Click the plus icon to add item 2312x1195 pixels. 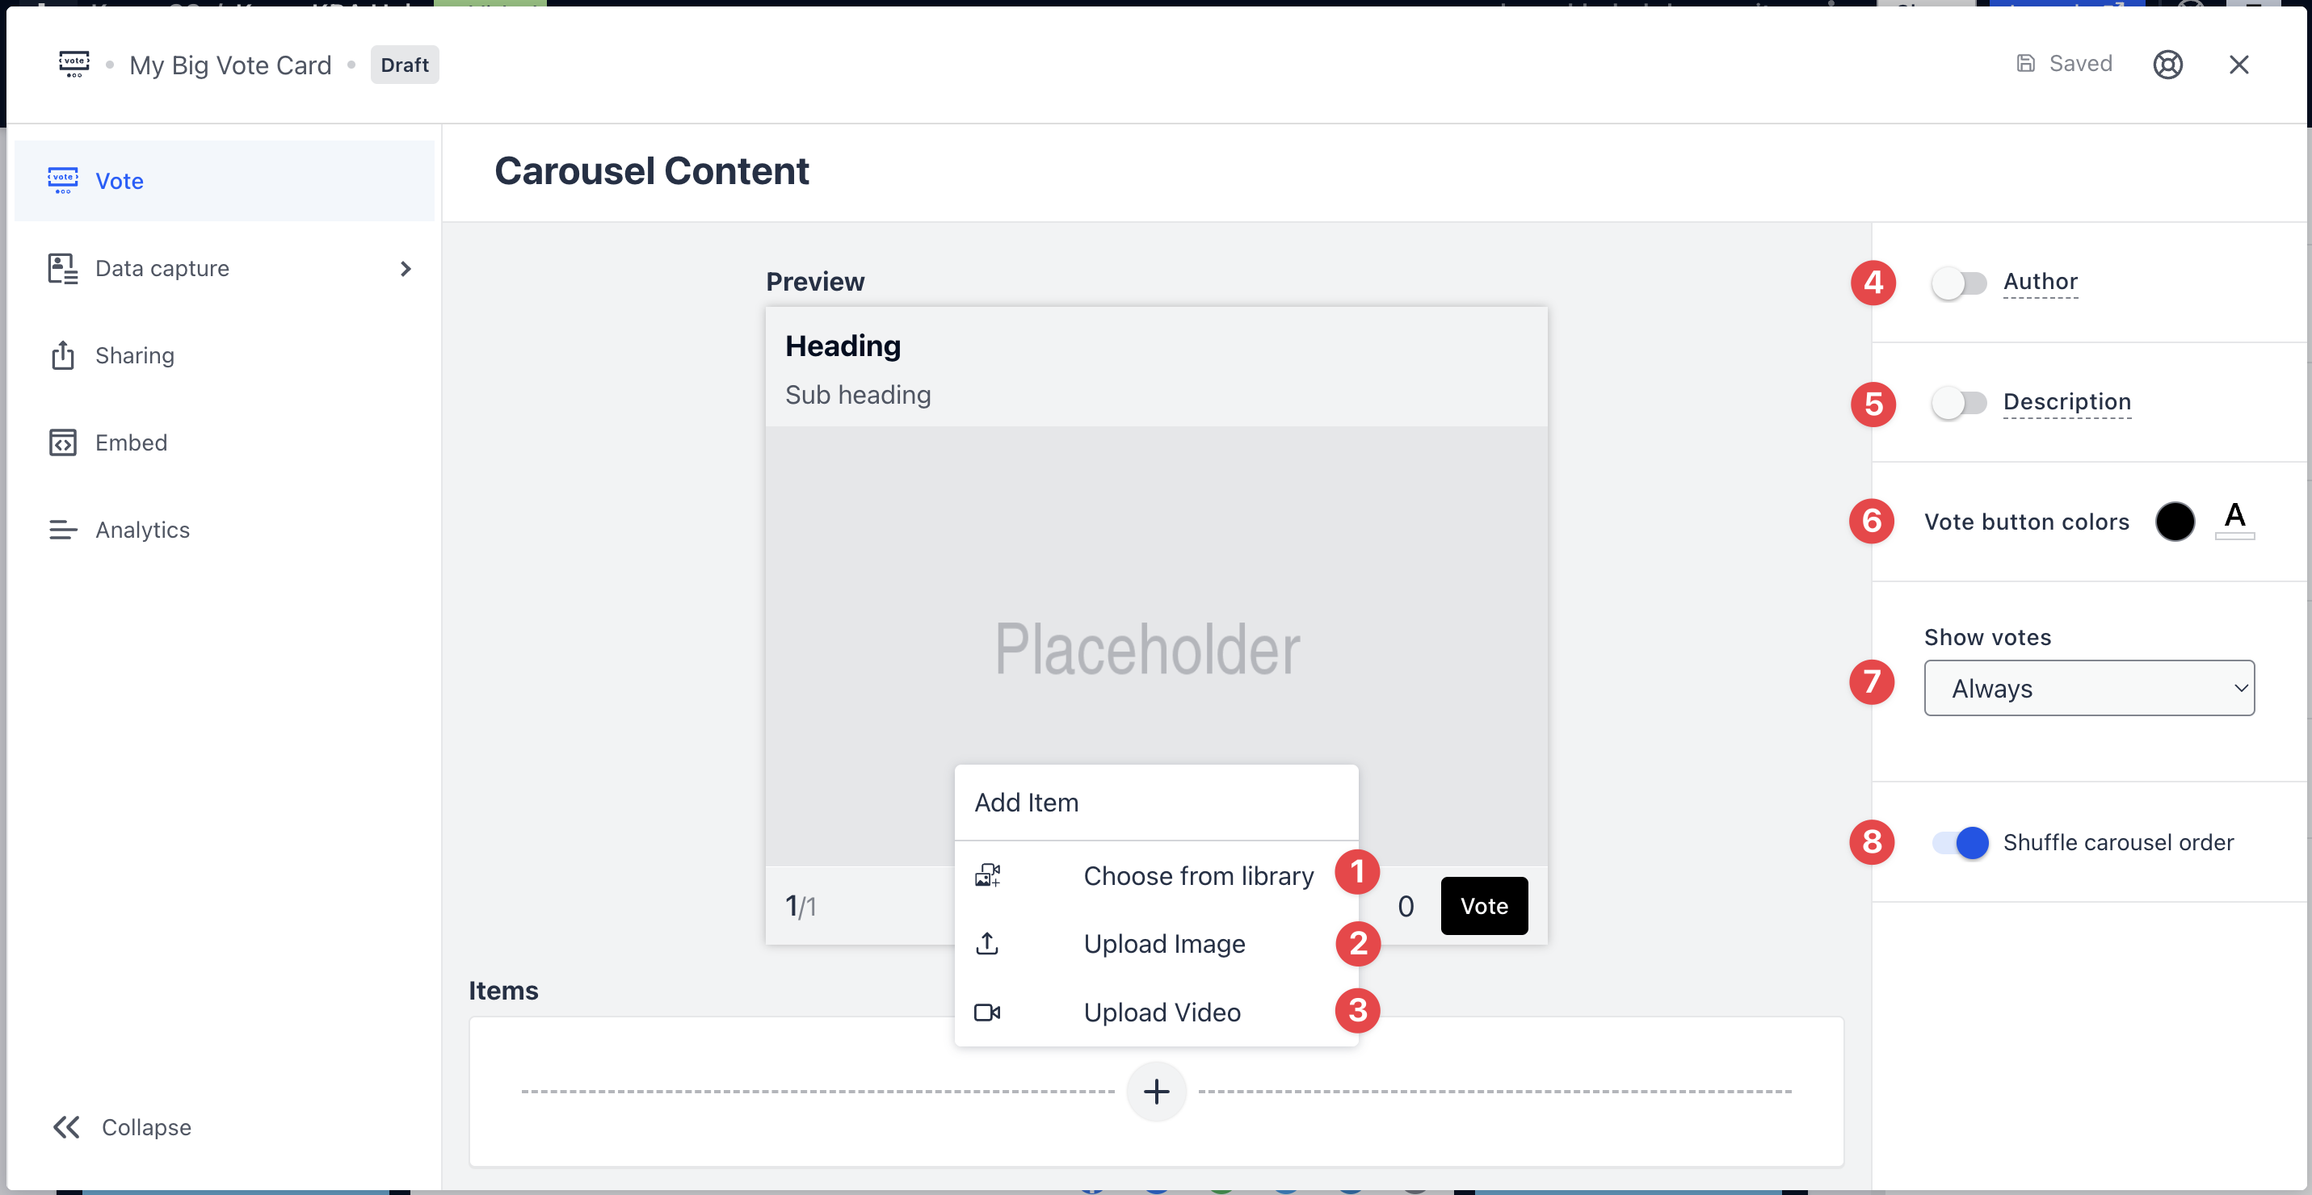(1156, 1091)
